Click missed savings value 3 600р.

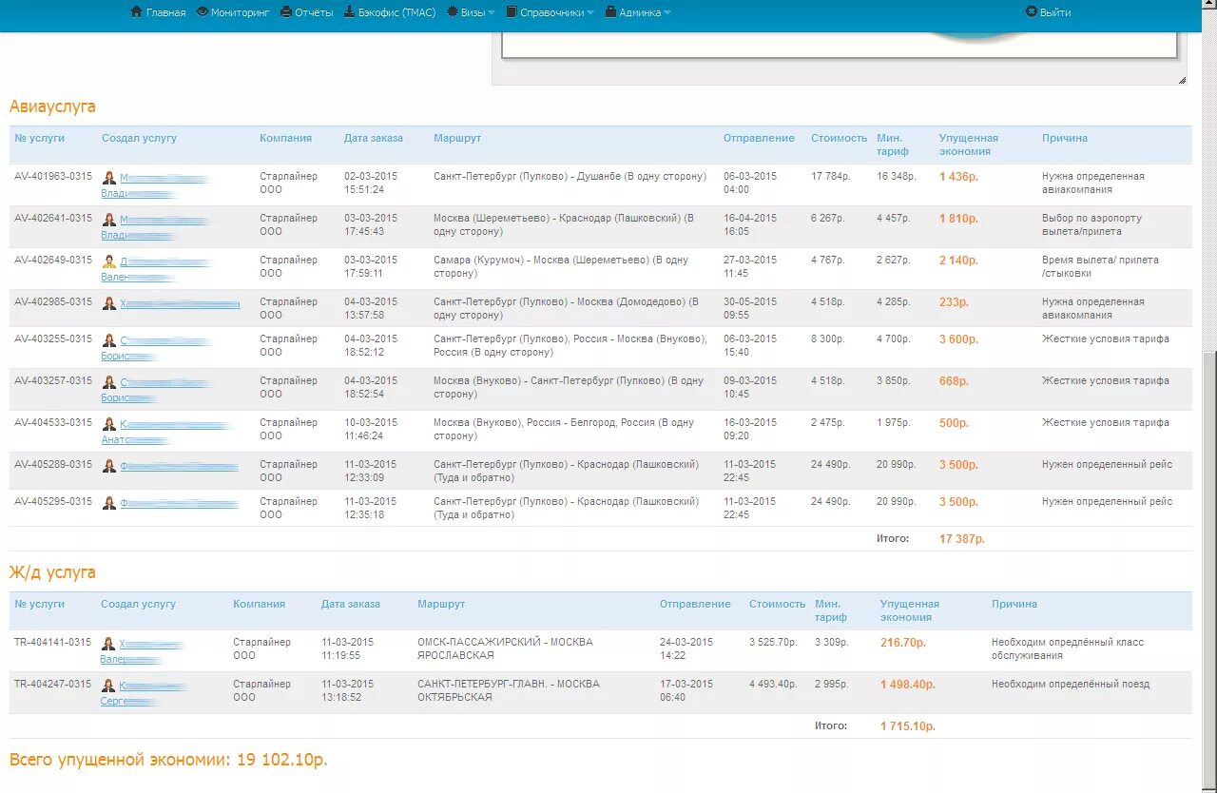(959, 339)
